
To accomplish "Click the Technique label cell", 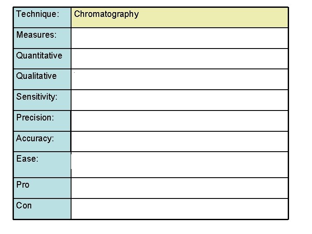I will [42, 17].
